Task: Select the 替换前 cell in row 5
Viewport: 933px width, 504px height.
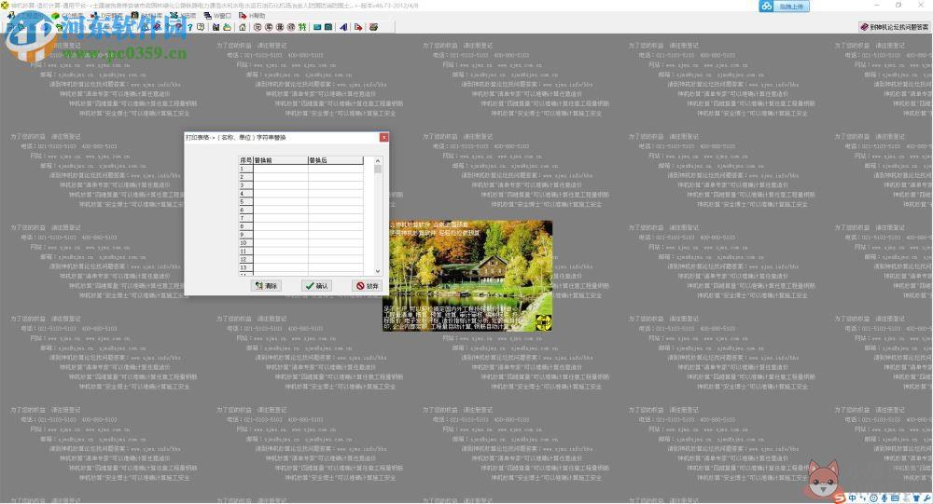Action: click(x=280, y=202)
